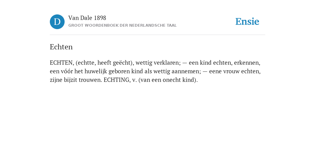Open the Ensie logo link
This screenshot has width=315, height=157.
coord(247,22)
